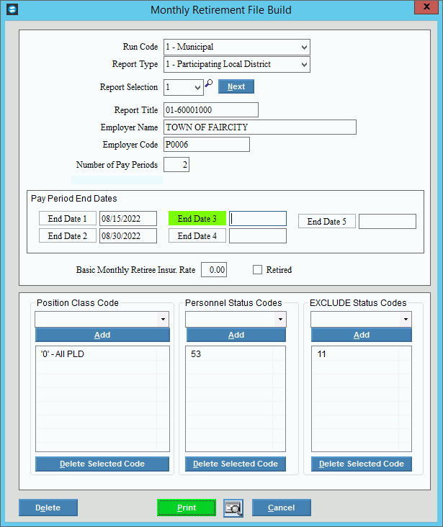
Task: Click the Delete button at bottom left
Action: 48,508
